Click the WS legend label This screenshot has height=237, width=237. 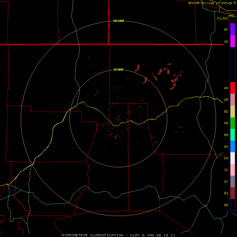pos(226,146)
